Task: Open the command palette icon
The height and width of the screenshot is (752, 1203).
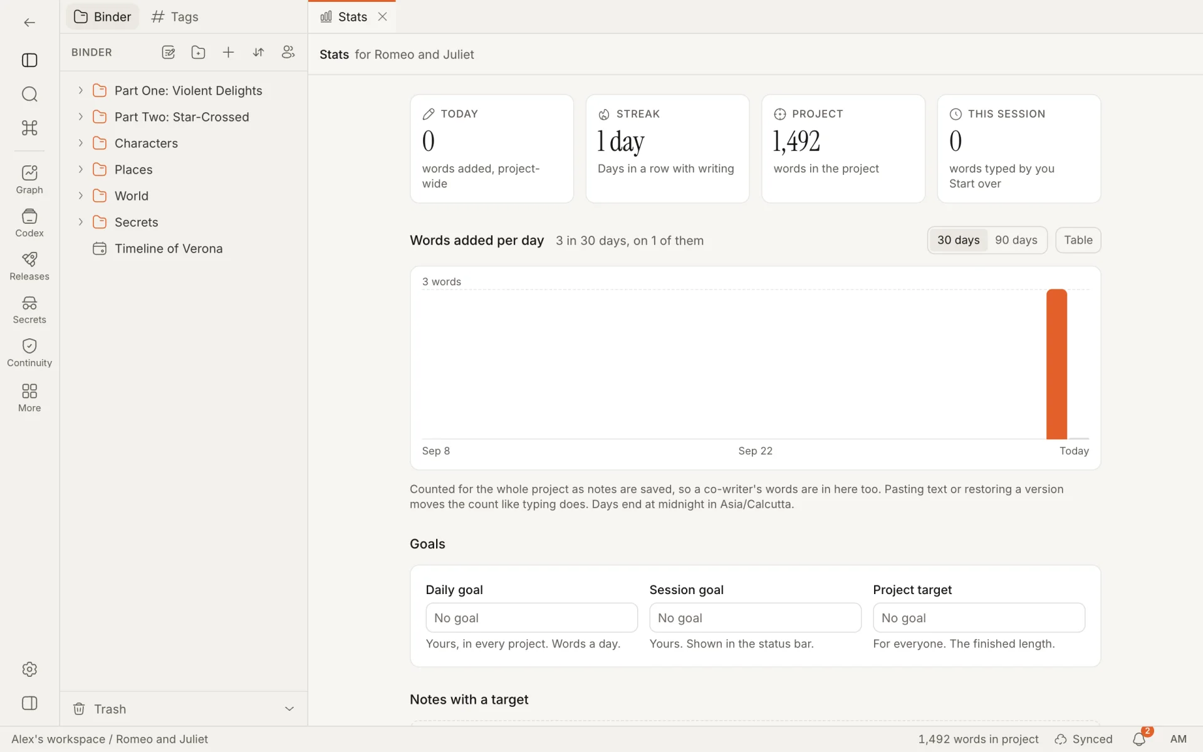Action: click(x=29, y=128)
